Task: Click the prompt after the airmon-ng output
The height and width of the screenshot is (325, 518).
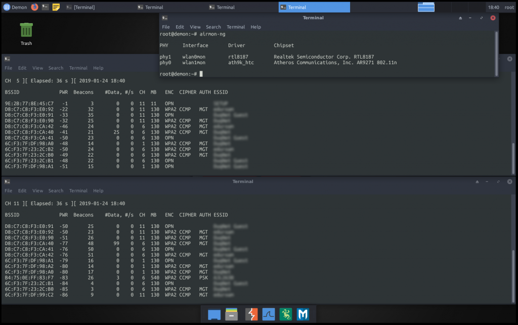Action: pyautogui.click(x=202, y=74)
